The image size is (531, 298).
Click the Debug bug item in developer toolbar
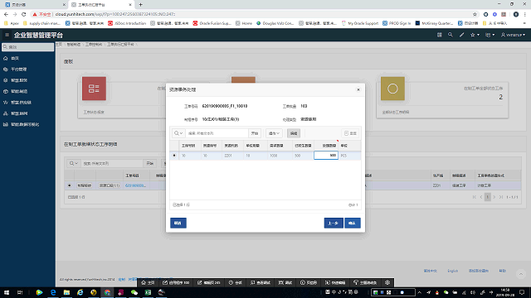[285, 282]
